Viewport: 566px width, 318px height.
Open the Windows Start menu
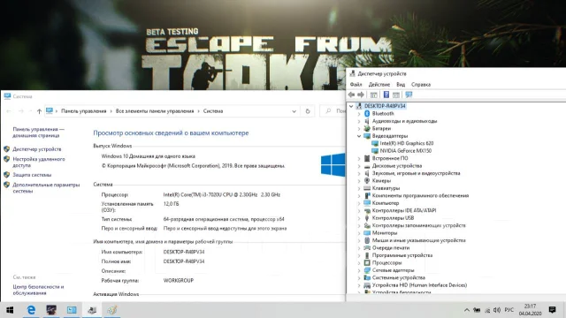10,310
